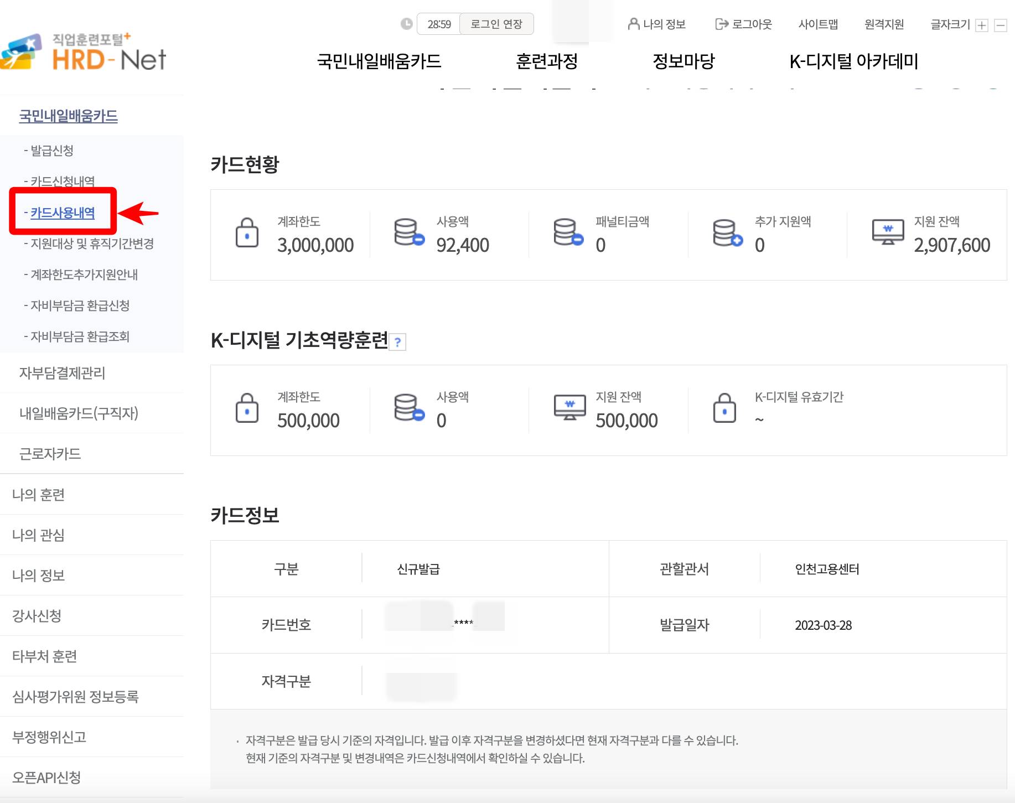1015x803 pixels.
Task: Click the logout arrow icon beside 로그아웃
Action: (721, 23)
